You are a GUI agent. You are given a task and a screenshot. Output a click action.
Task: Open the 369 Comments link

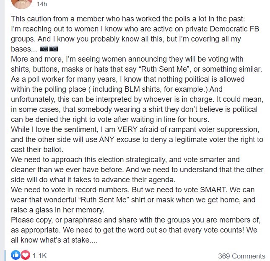(241, 256)
